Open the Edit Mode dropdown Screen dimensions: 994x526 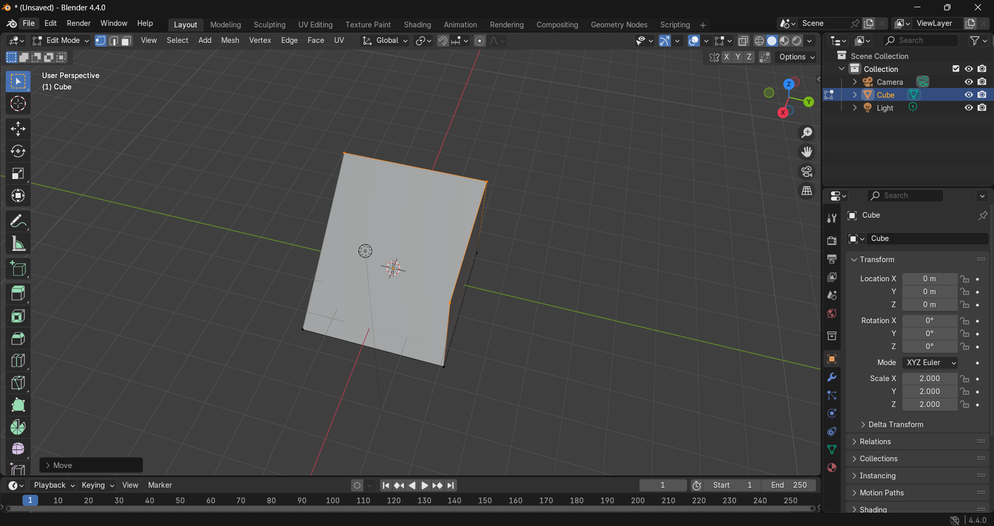pos(61,40)
